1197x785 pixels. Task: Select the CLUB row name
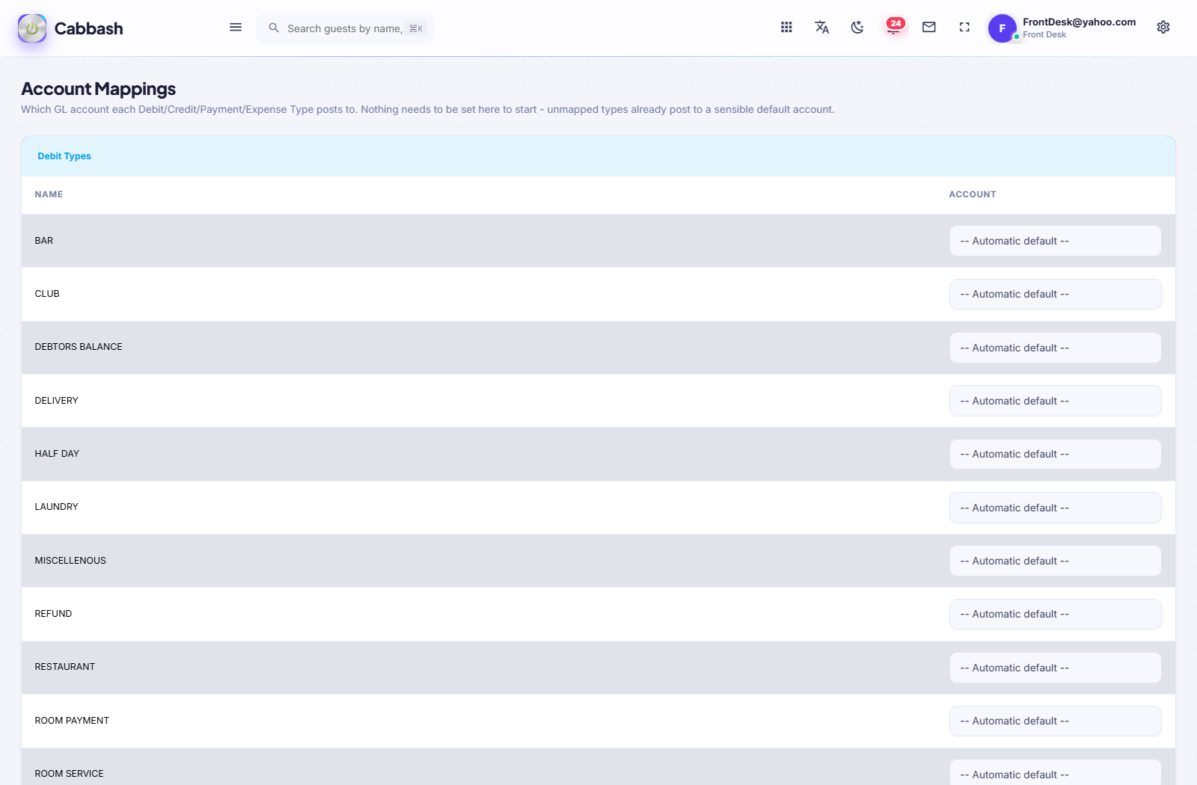[x=47, y=294]
